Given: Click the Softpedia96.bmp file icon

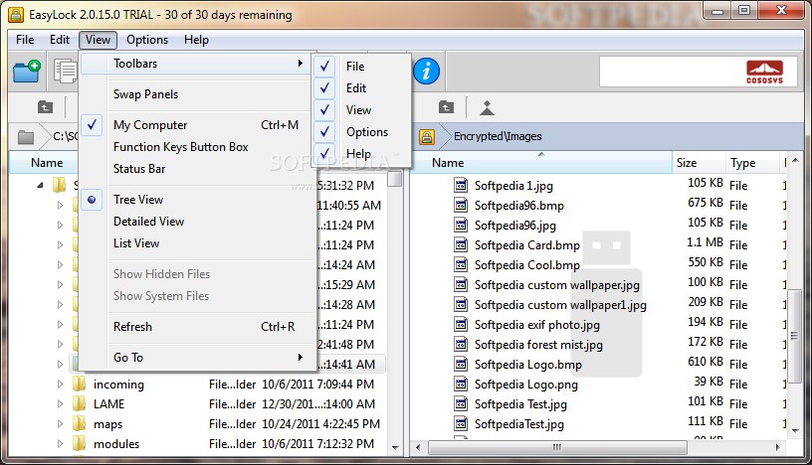Looking at the screenshot, I should pyautogui.click(x=461, y=205).
